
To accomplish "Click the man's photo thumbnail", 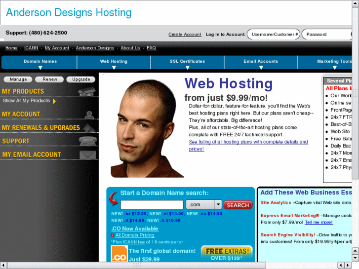I will point(147,128).
